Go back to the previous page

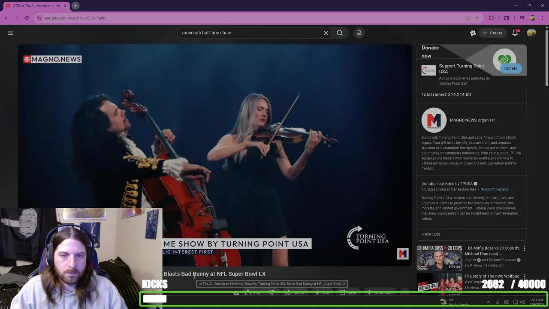(6, 18)
